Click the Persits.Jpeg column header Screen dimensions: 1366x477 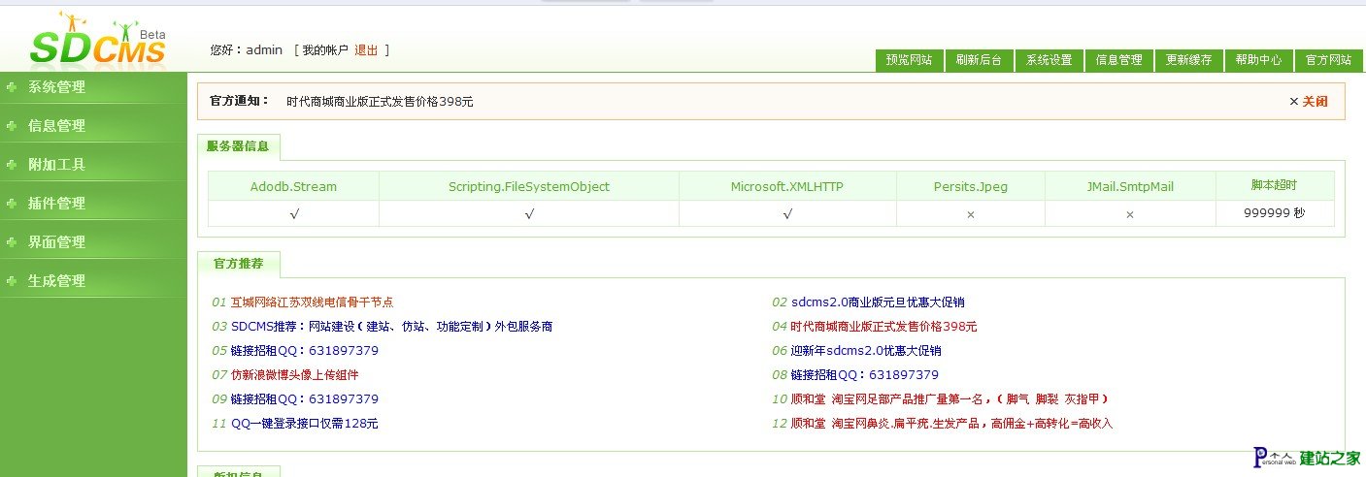(x=971, y=186)
